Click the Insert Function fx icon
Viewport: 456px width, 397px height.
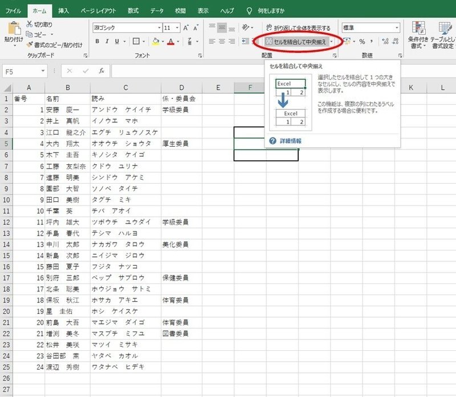tap(101, 71)
